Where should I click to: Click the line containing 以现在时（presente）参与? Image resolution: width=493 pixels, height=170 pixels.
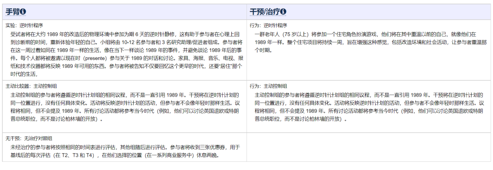click(127, 58)
